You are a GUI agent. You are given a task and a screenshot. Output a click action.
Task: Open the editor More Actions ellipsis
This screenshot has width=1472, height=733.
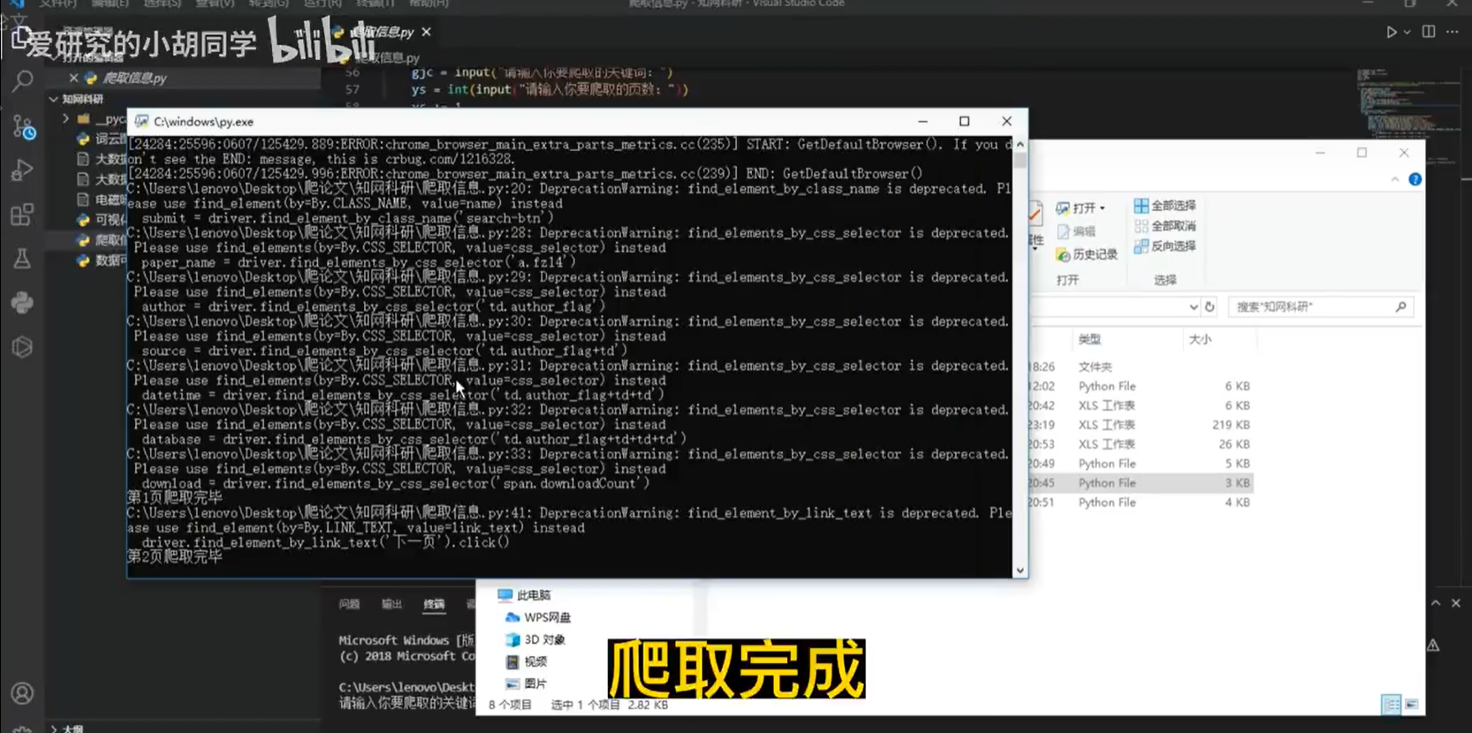click(x=1453, y=32)
